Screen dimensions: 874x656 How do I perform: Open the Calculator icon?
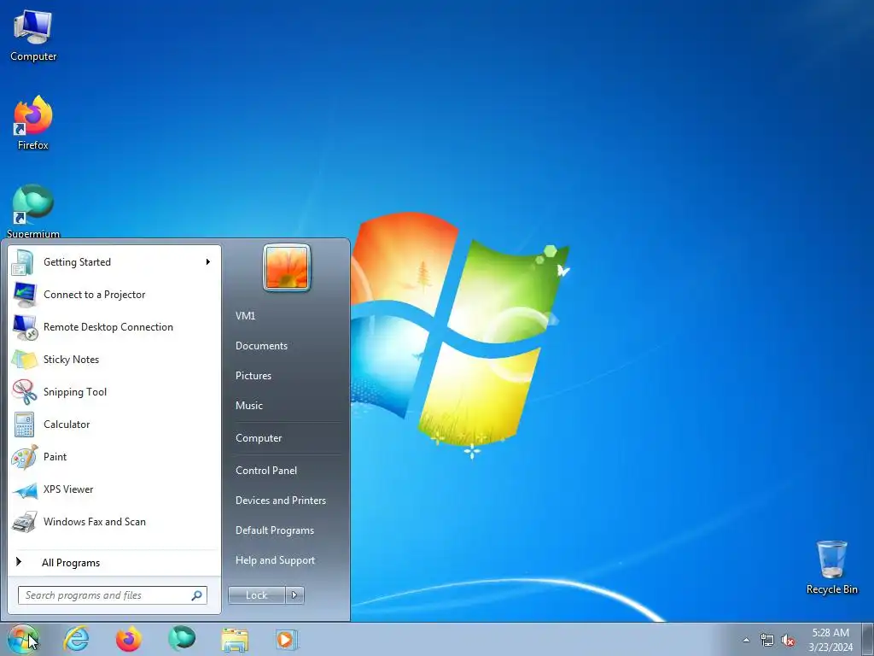25,425
